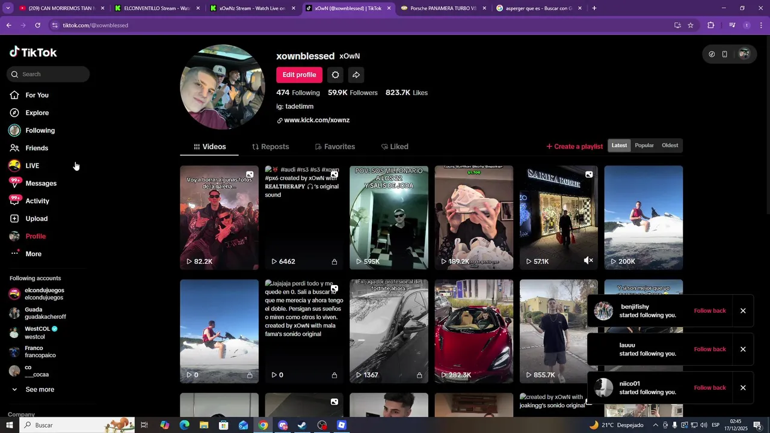Click the Edit profile button
This screenshot has height=433, width=770.
[299, 75]
